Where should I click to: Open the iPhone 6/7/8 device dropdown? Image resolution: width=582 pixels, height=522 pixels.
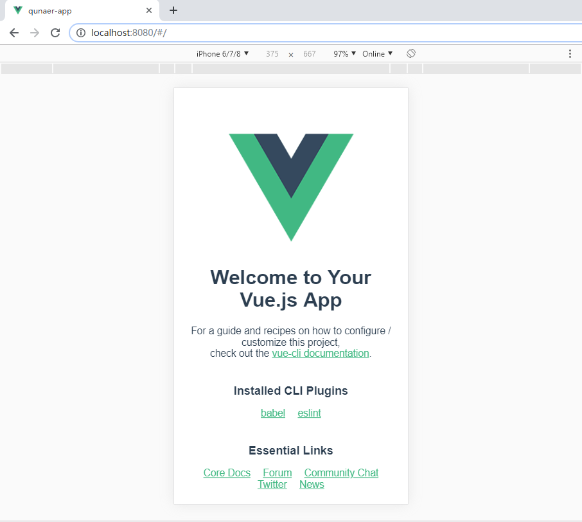coord(222,54)
